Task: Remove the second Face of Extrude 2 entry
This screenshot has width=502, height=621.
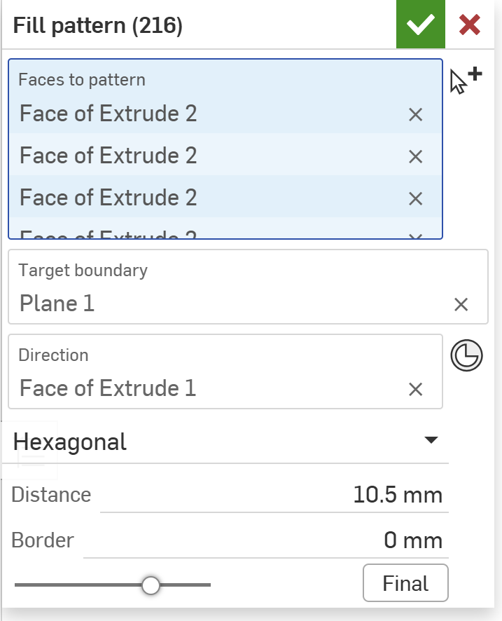Action: coord(415,156)
